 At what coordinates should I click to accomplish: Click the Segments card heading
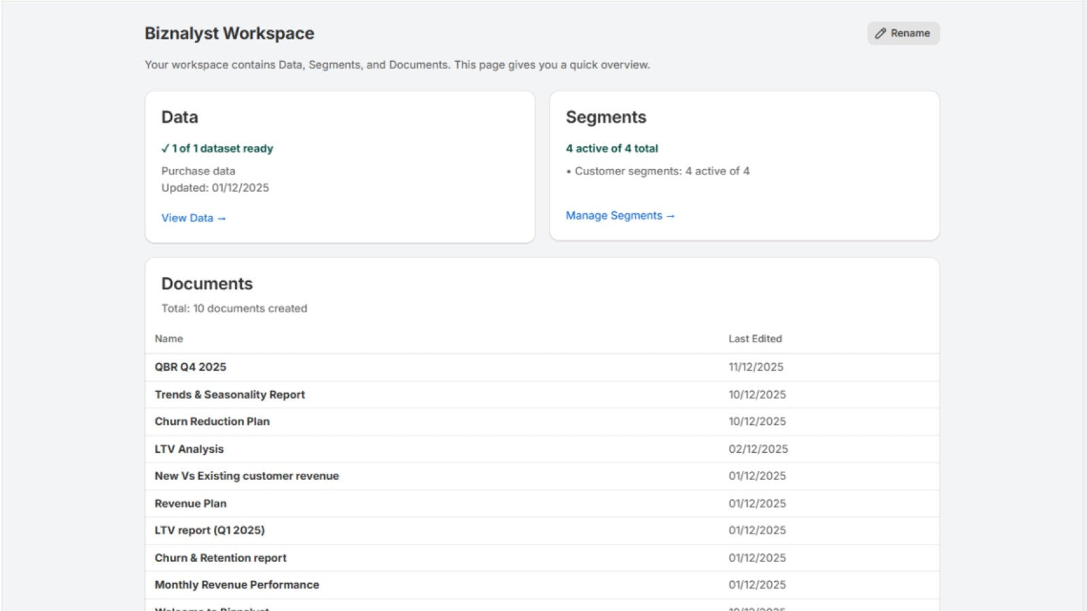pos(606,117)
